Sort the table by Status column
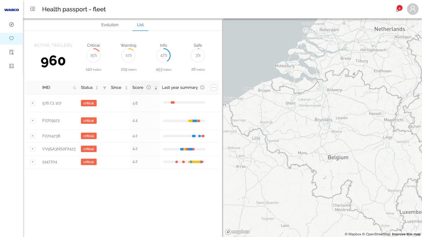This screenshot has height=237, width=422. pos(97,88)
